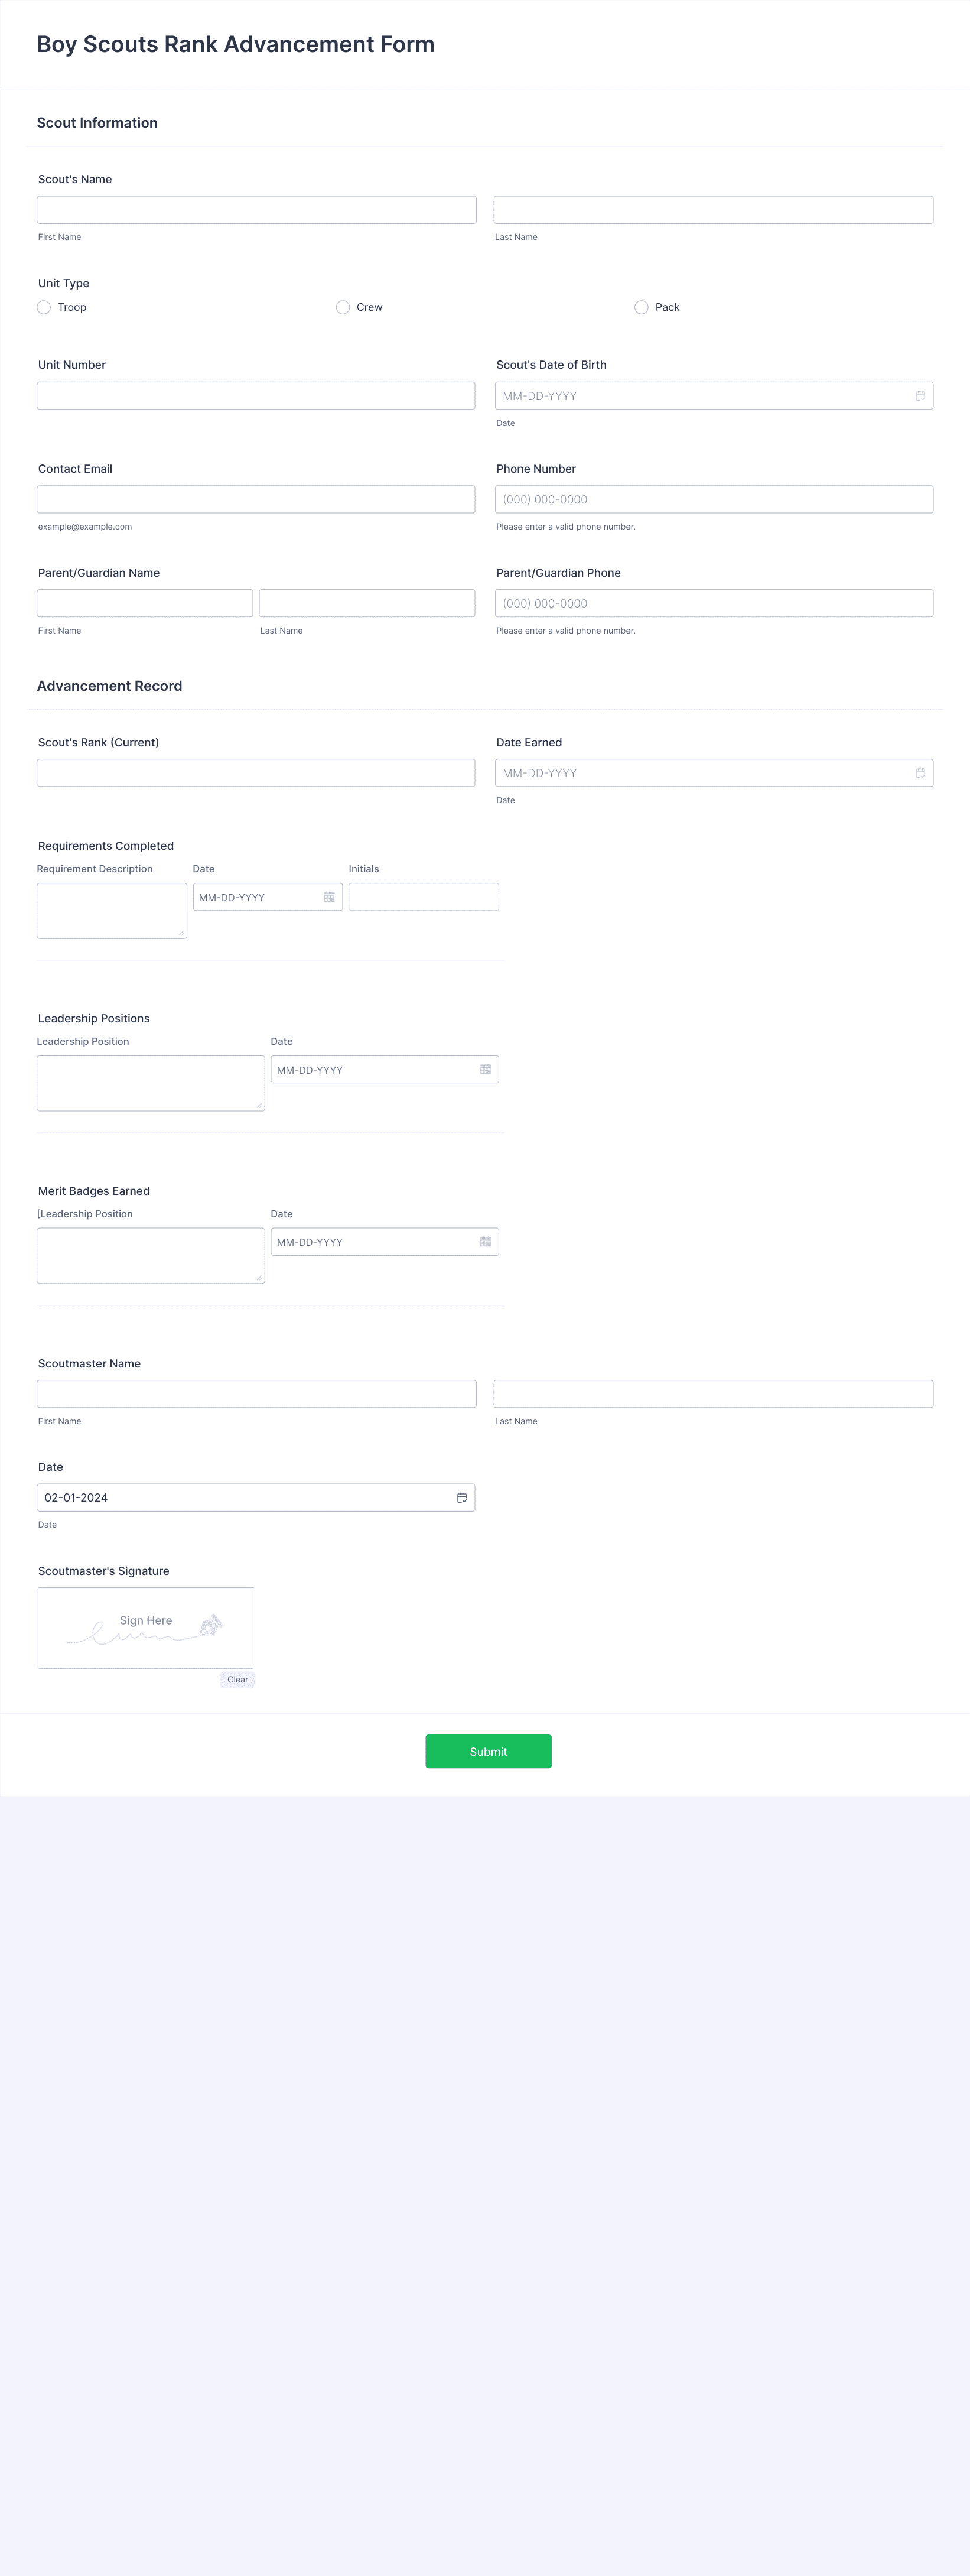The width and height of the screenshot is (970, 2576).
Task: Focus the Contact Email field
Action: click(x=256, y=500)
